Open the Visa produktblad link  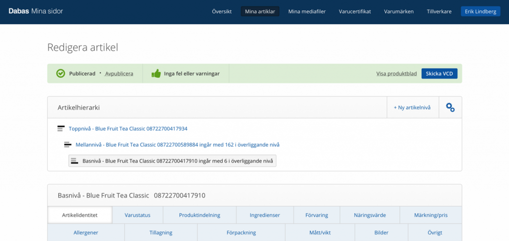[396, 73]
